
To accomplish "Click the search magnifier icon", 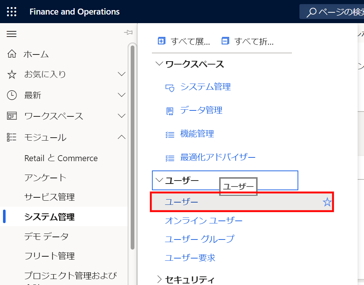I will tap(311, 12).
